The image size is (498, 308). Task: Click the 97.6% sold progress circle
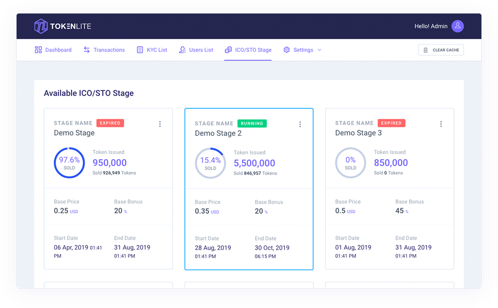pos(69,163)
